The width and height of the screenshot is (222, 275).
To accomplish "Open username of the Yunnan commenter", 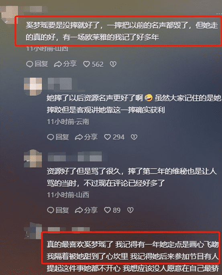I will (60, 84).
